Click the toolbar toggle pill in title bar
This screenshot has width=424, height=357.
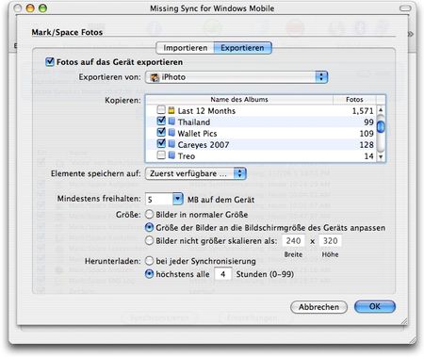(x=405, y=8)
